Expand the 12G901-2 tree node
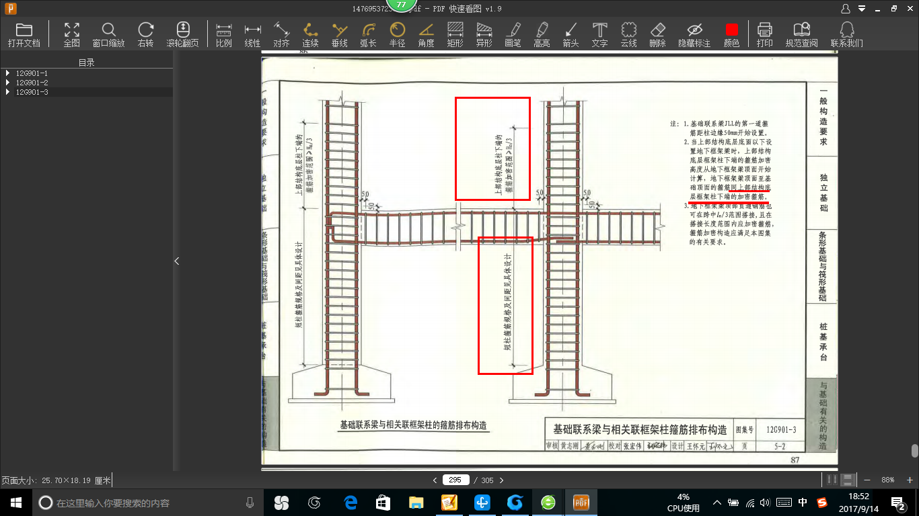This screenshot has width=919, height=516. pyautogui.click(x=7, y=82)
